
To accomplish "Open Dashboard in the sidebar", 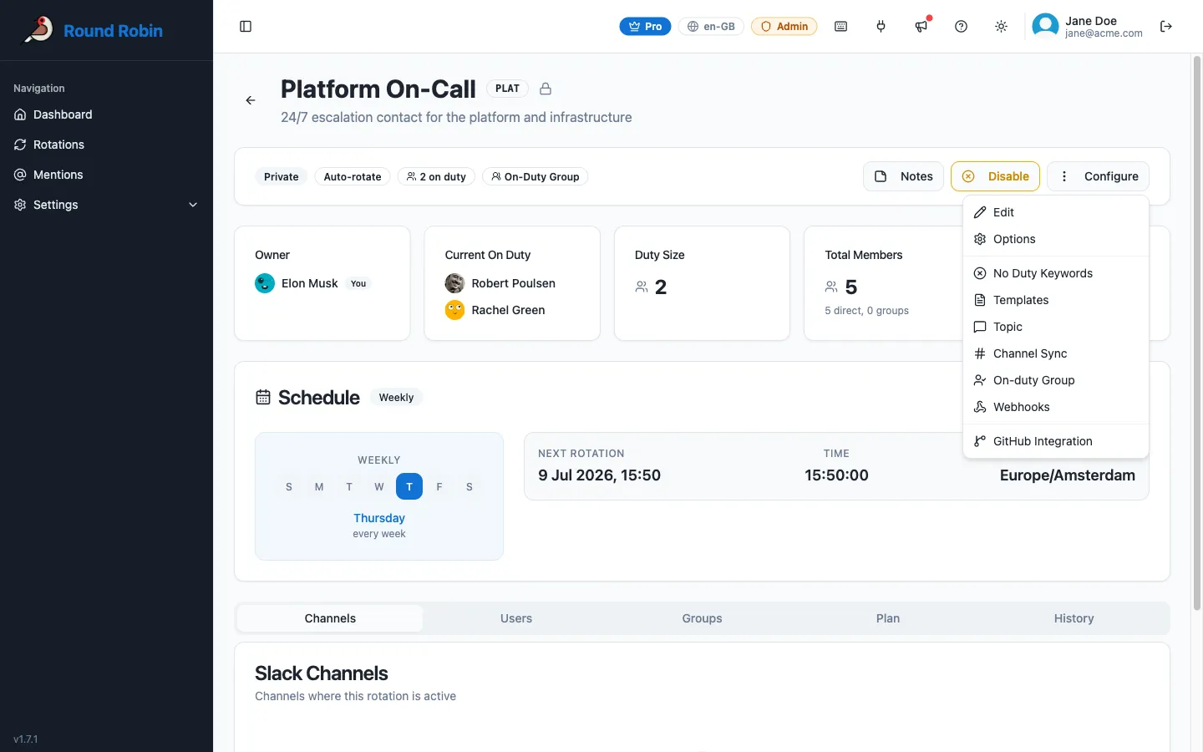I will click(107, 114).
